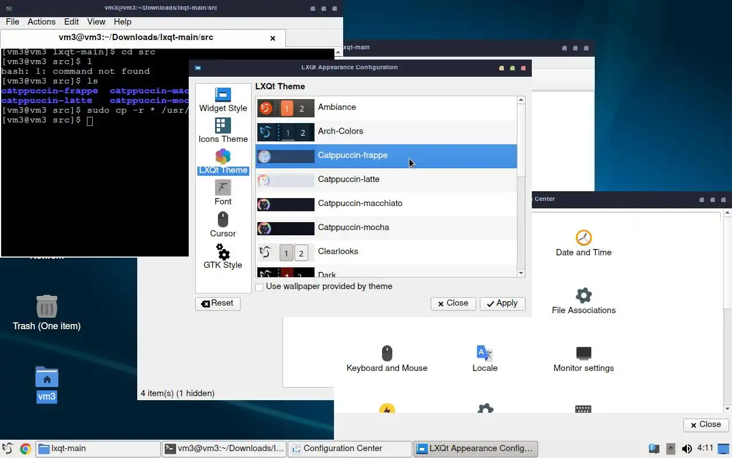Open the Trash desktop icon
732x458 pixels.
(x=46, y=313)
